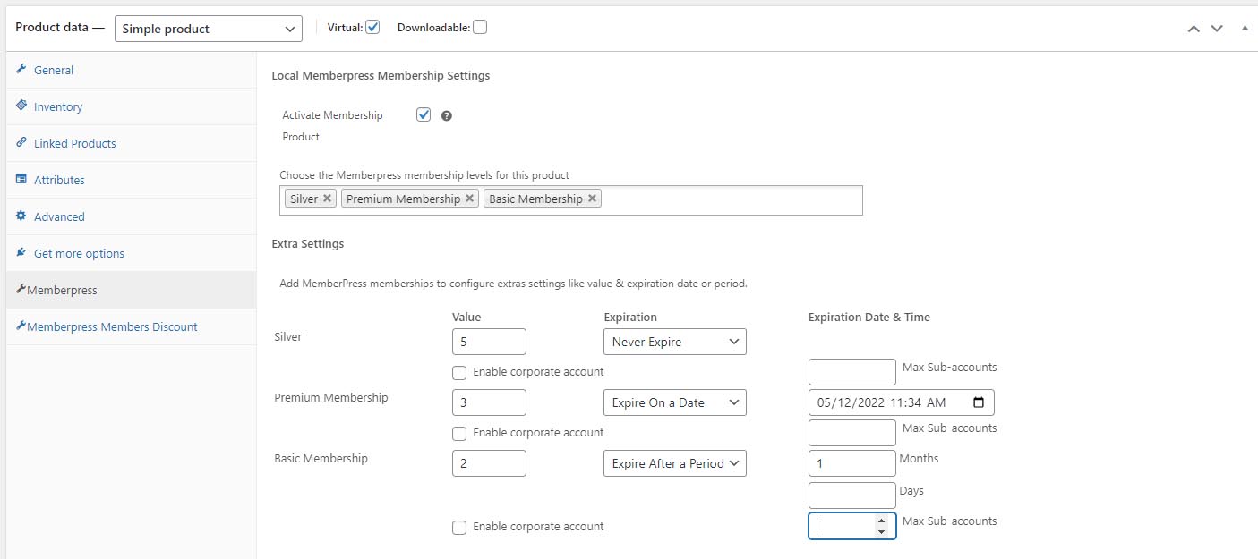Click the General tab wrench icon
Screen dimensions: 1258x559
click(x=21, y=70)
